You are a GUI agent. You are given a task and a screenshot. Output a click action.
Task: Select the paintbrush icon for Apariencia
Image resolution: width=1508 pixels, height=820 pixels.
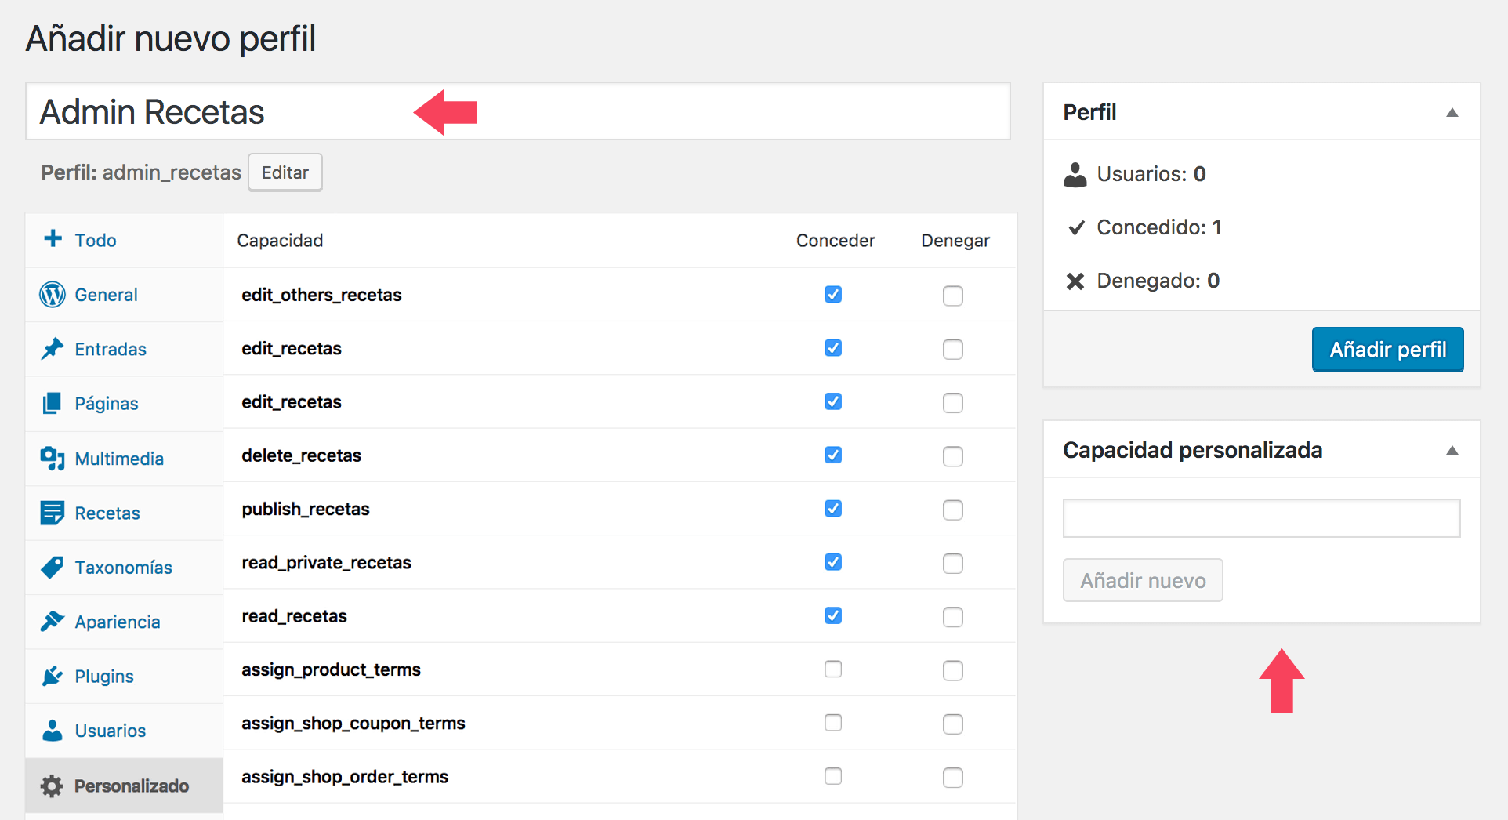[x=53, y=622]
